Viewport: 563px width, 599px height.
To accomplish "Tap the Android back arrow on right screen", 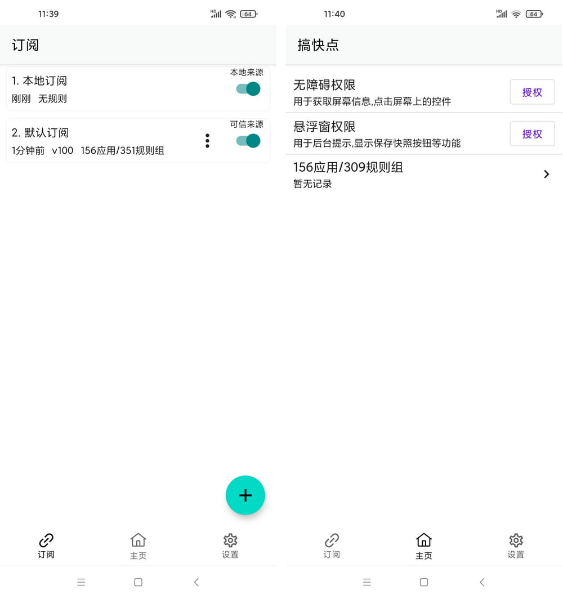I will (x=482, y=582).
